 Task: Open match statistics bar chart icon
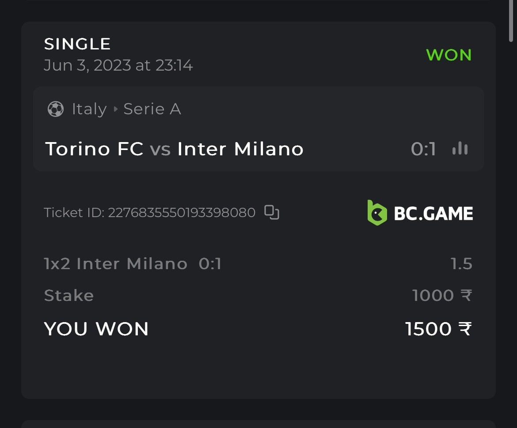460,149
